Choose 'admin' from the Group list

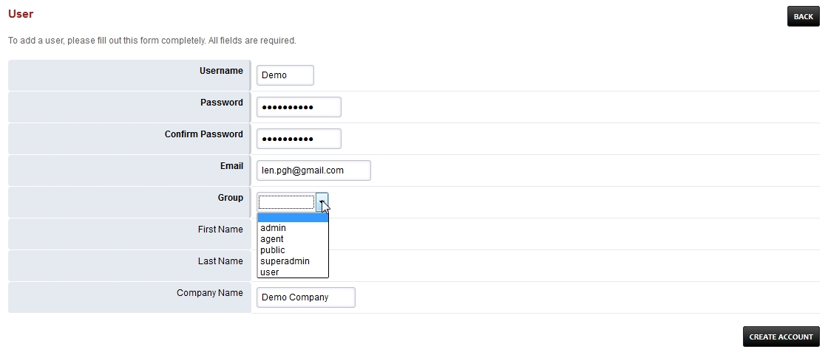coord(274,228)
